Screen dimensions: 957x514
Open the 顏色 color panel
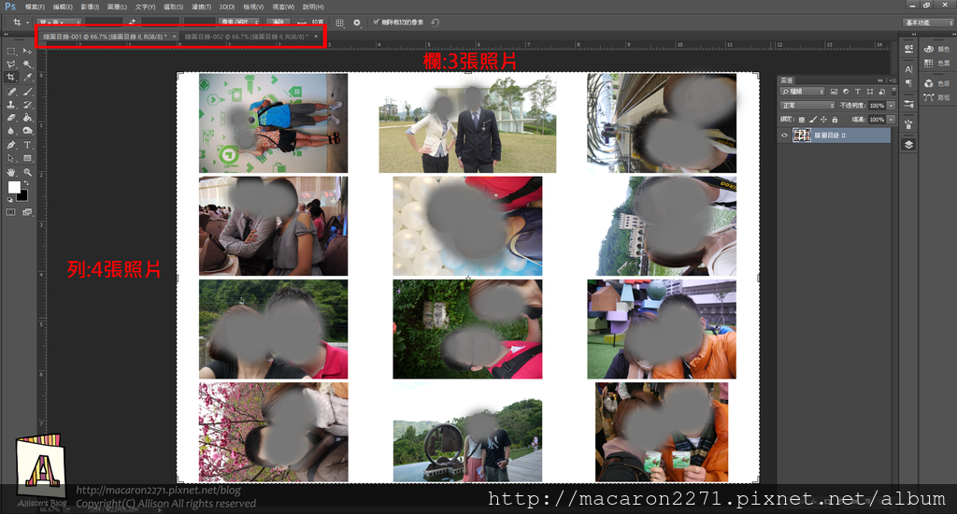pos(936,49)
